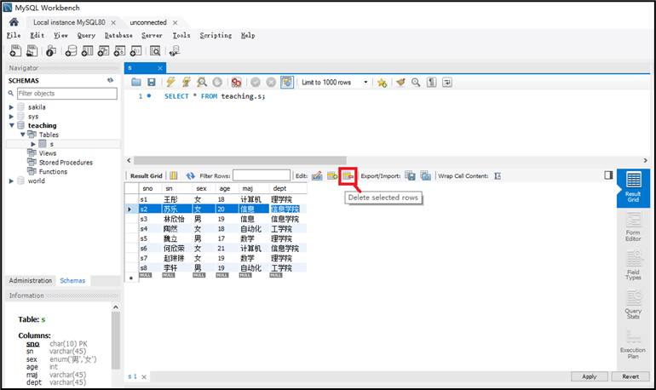This screenshot has width=656, height=390.
Task: Open find panel magnifier icon
Action: pos(416,83)
